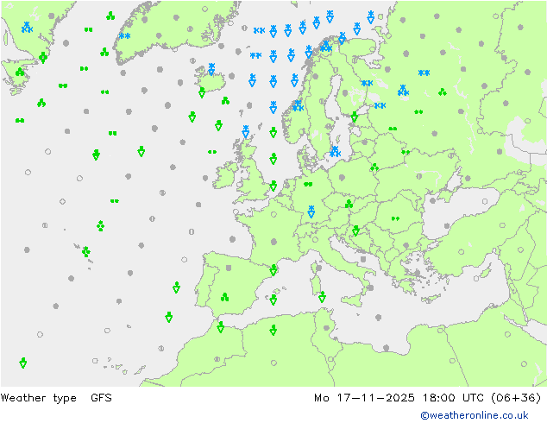The height and width of the screenshot is (423, 547).
Task: Click the green shower symbol over Sardinia
Action: point(322,297)
